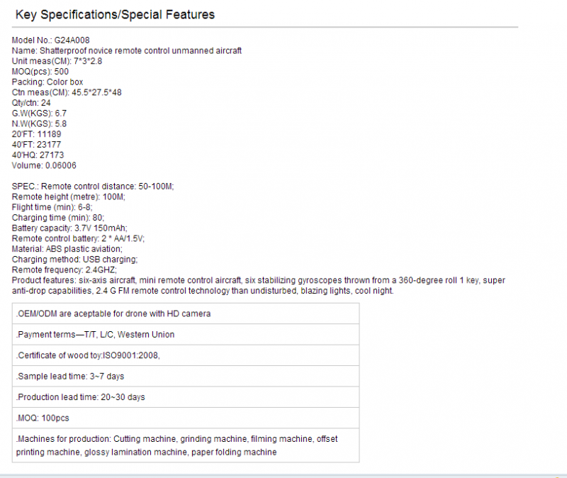Click the Certificate ISO9001:2008 table row
The height and width of the screenshot is (478, 567).
coord(186,355)
